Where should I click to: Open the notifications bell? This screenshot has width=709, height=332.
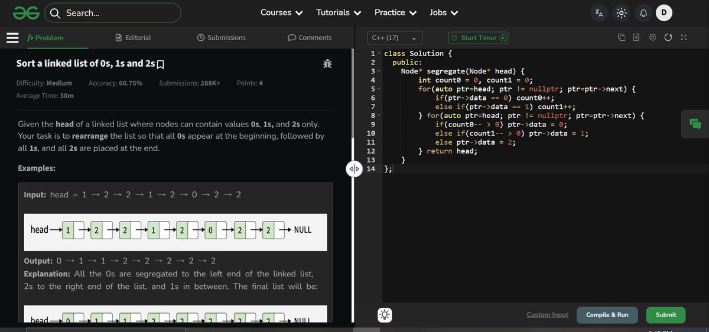coord(643,12)
